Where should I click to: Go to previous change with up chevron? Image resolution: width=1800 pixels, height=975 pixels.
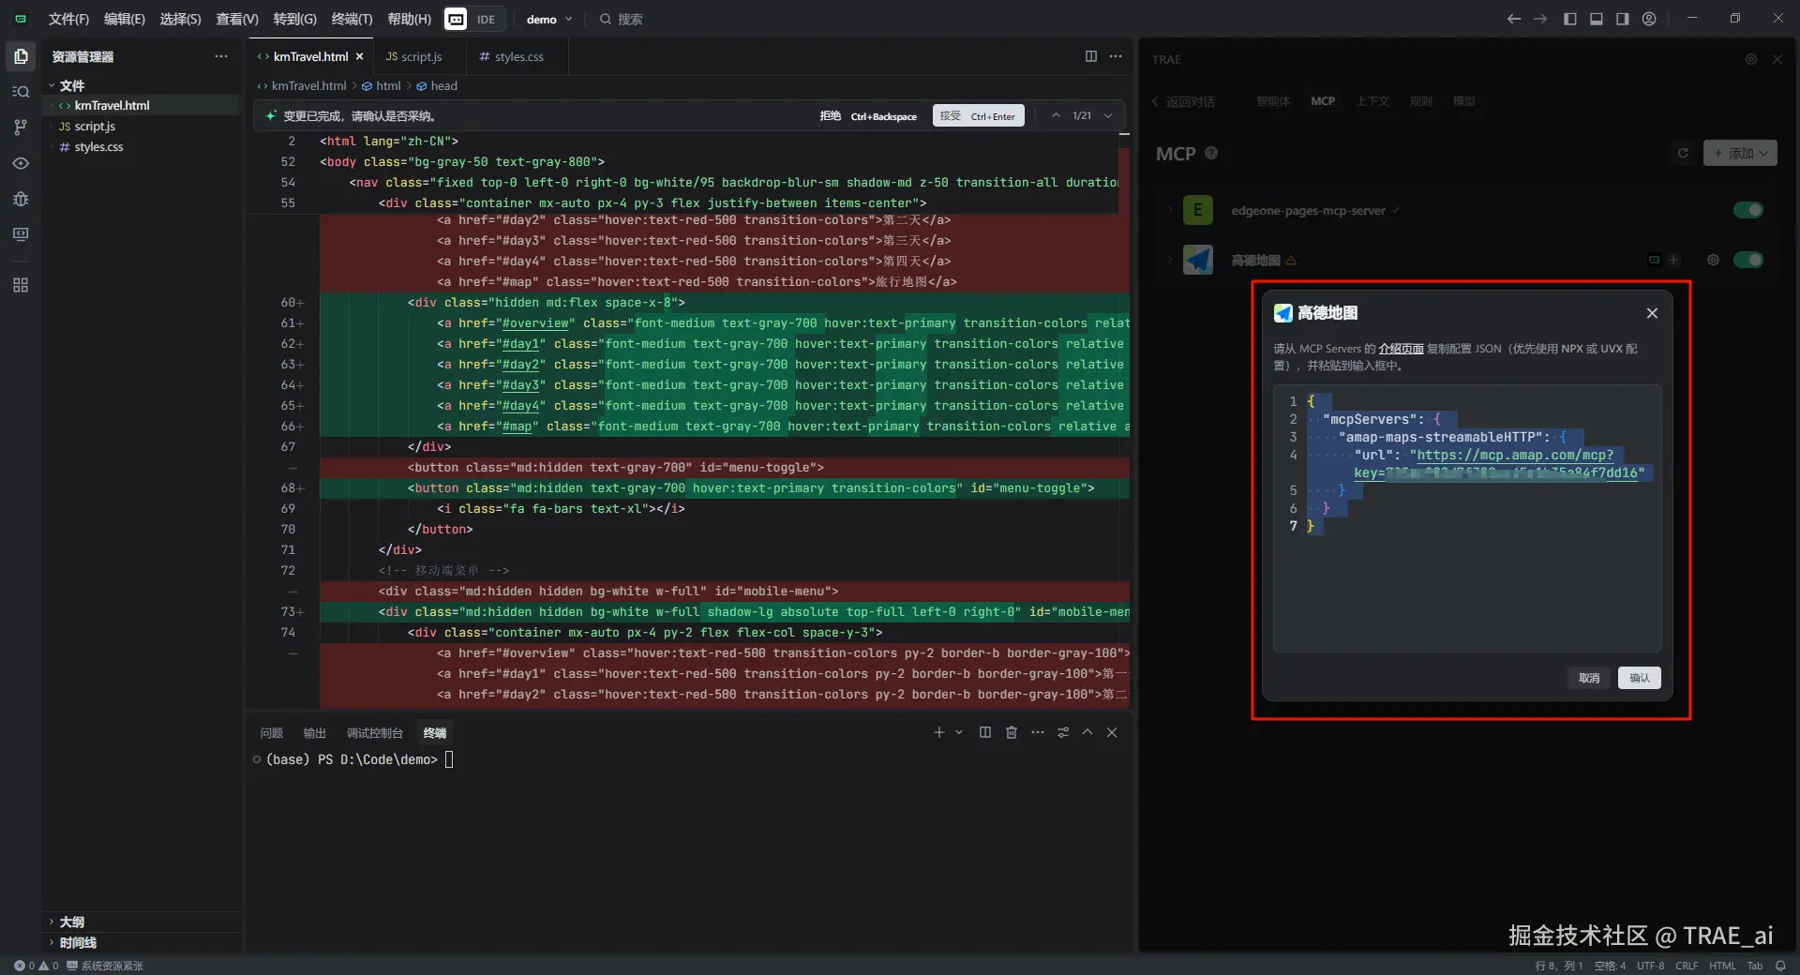[1056, 115]
